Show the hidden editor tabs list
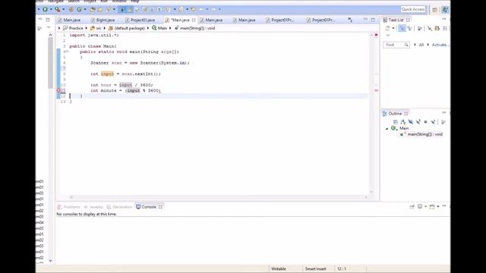Image resolution: width=486 pixels, height=273 pixels. [350, 20]
